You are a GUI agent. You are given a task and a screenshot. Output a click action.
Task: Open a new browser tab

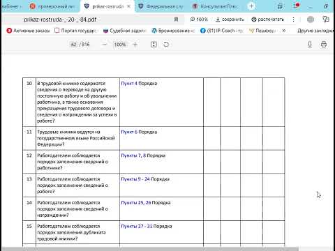click(x=251, y=6)
